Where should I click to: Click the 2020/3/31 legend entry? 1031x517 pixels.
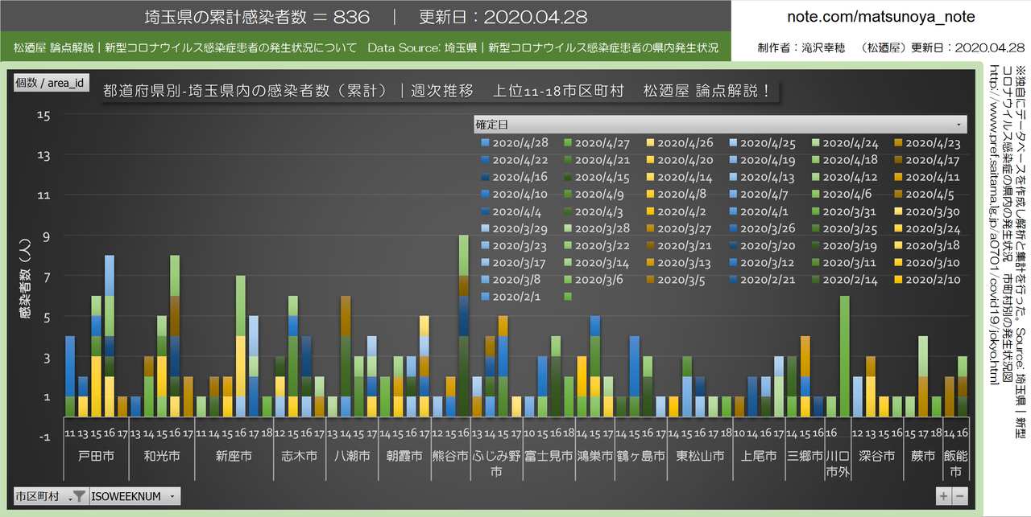840,211
